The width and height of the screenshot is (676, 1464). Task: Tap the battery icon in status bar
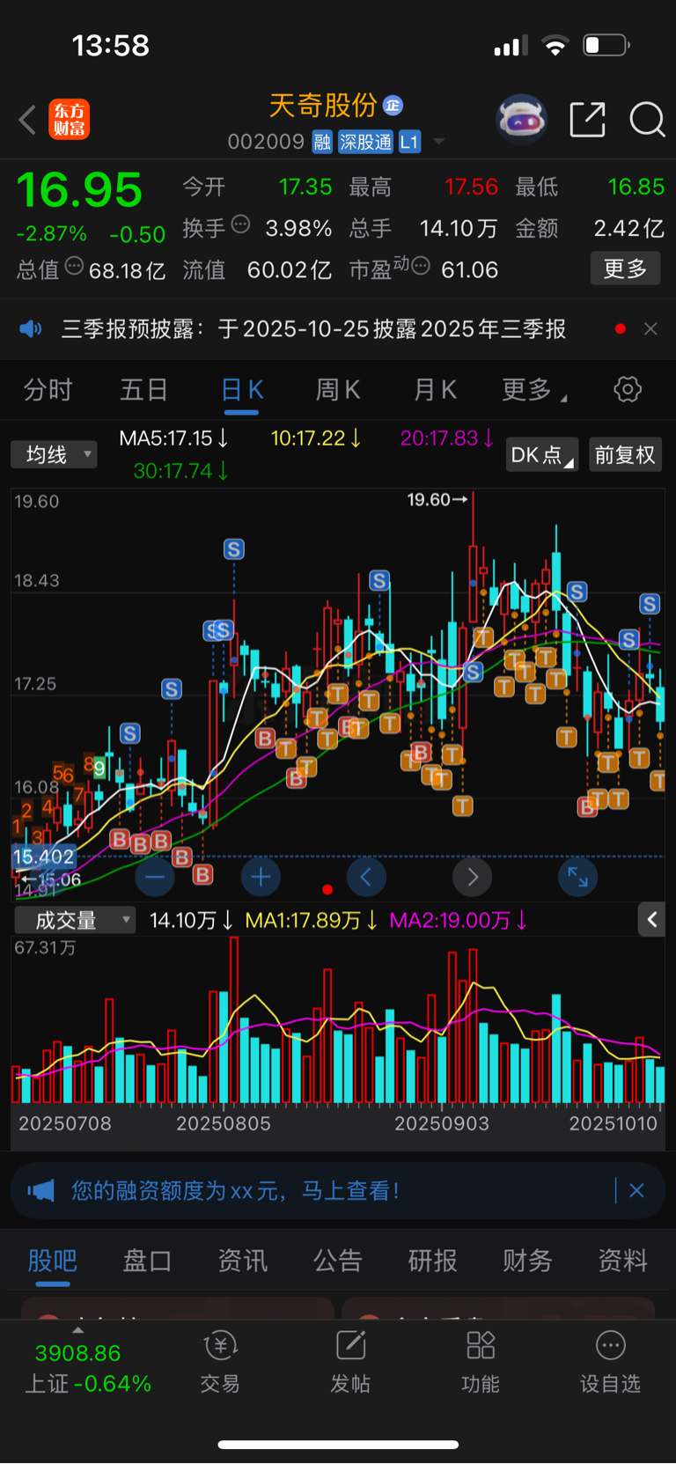coord(606,45)
